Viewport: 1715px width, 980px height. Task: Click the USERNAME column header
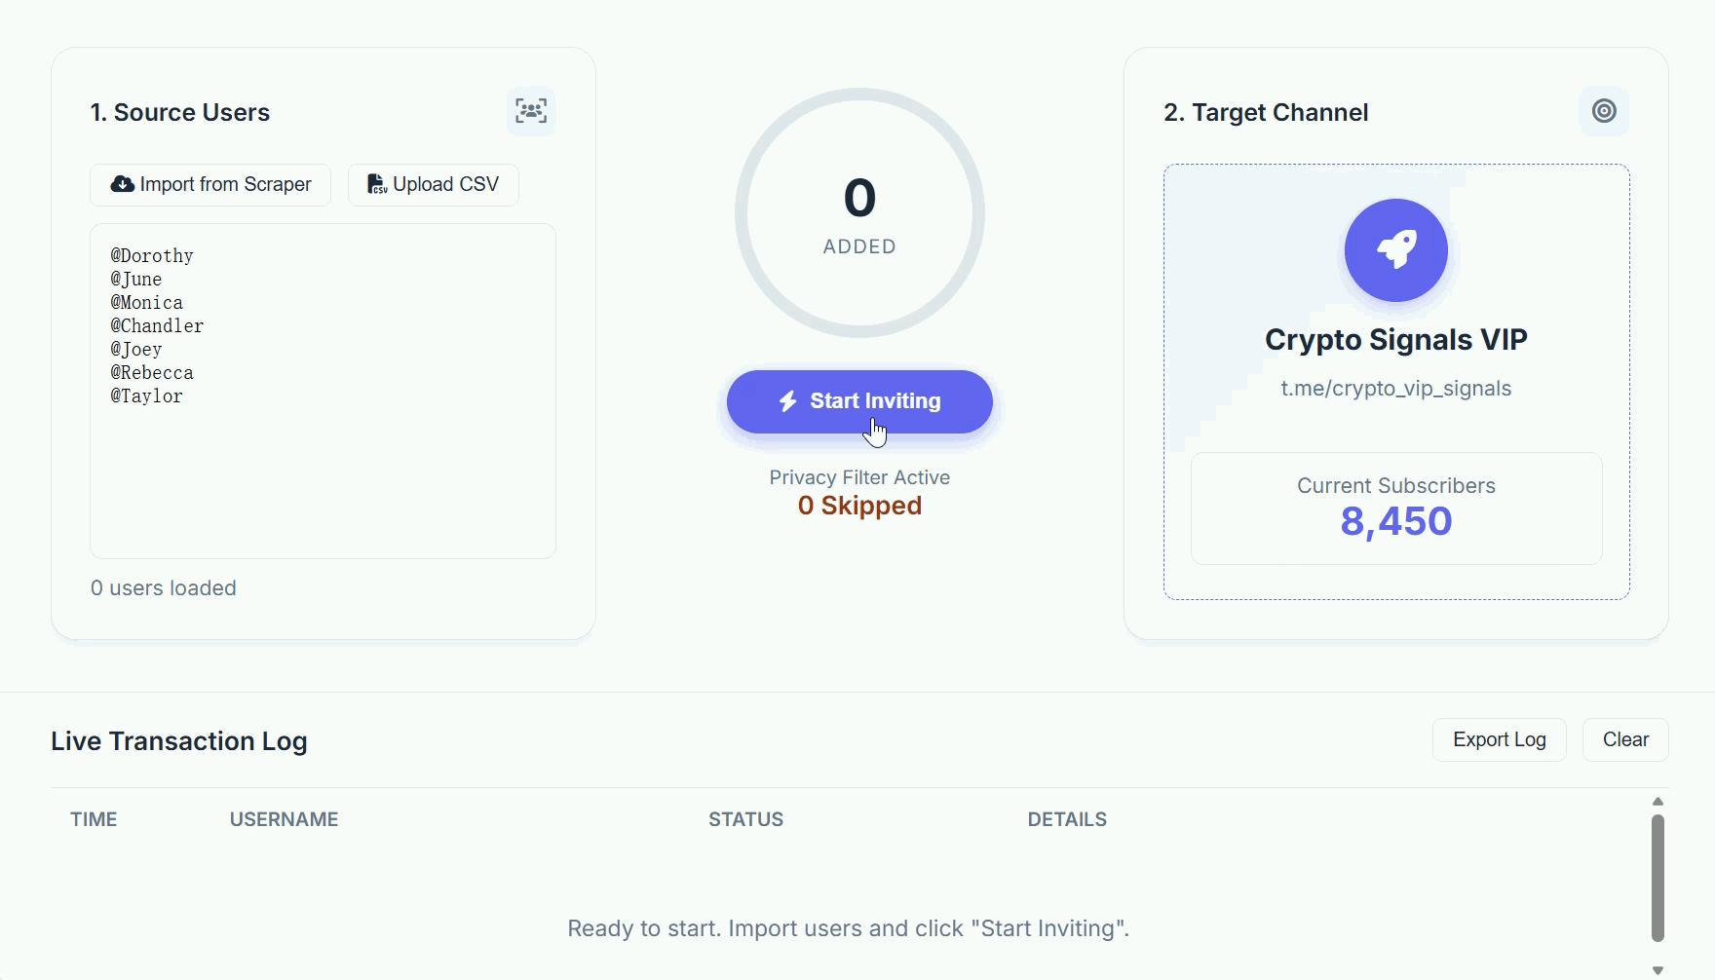tap(284, 819)
